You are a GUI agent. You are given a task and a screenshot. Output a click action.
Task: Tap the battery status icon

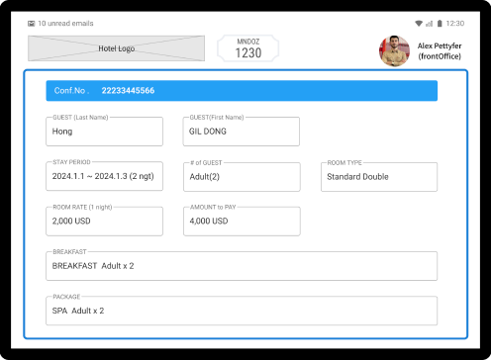coord(440,24)
